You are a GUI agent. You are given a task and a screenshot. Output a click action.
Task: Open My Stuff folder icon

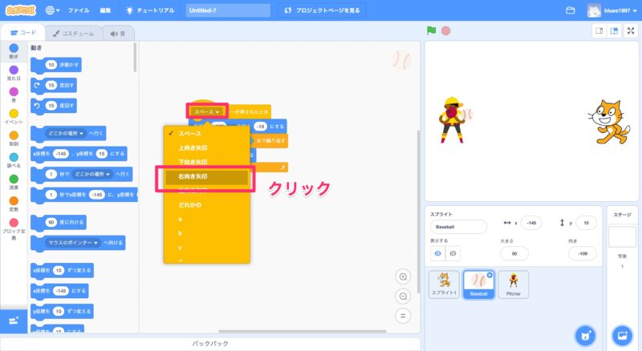point(571,10)
